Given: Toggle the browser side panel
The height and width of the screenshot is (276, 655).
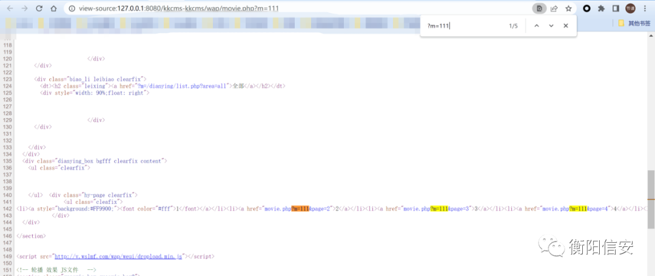Looking at the screenshot, I should click(616, 8).
